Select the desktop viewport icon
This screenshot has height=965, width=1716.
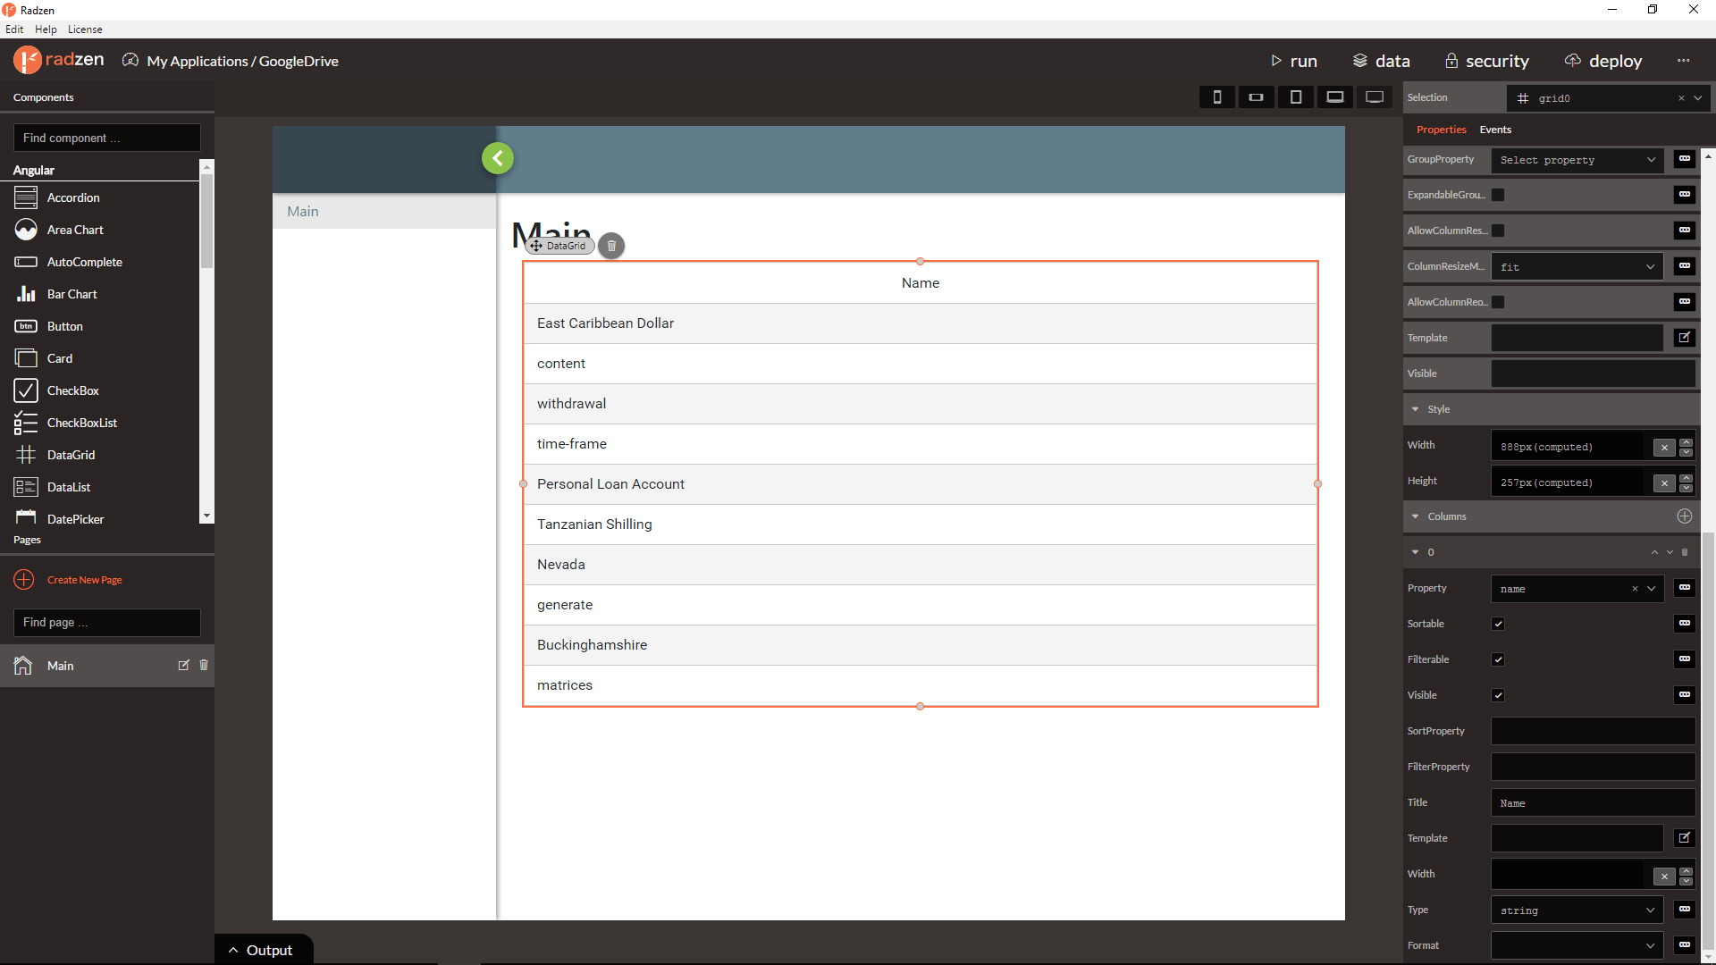1375,97
